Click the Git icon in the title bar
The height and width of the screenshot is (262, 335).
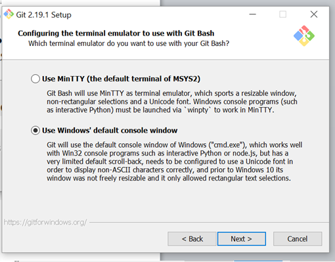pos(9,14)
